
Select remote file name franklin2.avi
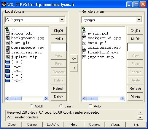(x=103, y=52)
